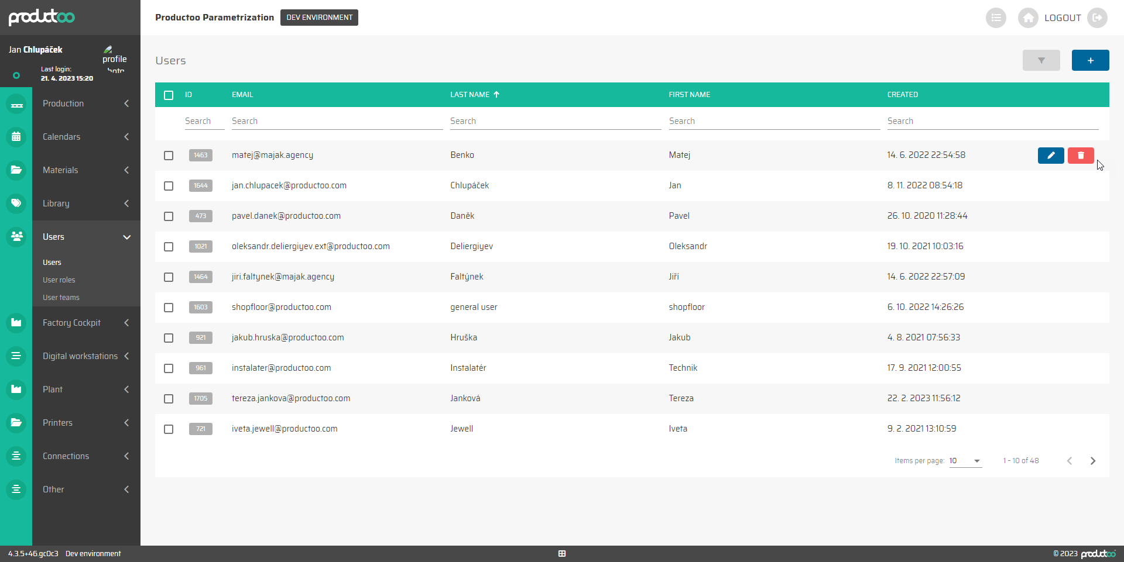
Task: Expand the Production menu section
Action: coord(86,104)
